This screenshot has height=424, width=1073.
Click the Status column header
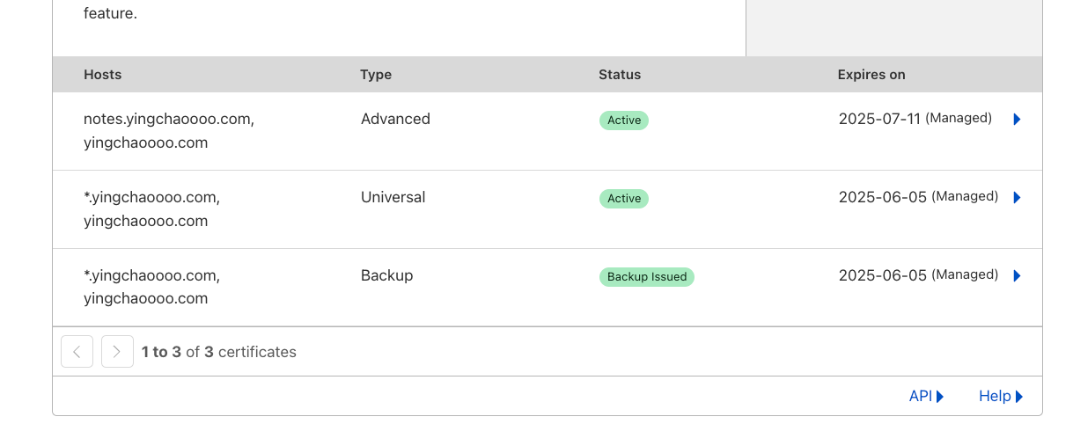point(620,75)
